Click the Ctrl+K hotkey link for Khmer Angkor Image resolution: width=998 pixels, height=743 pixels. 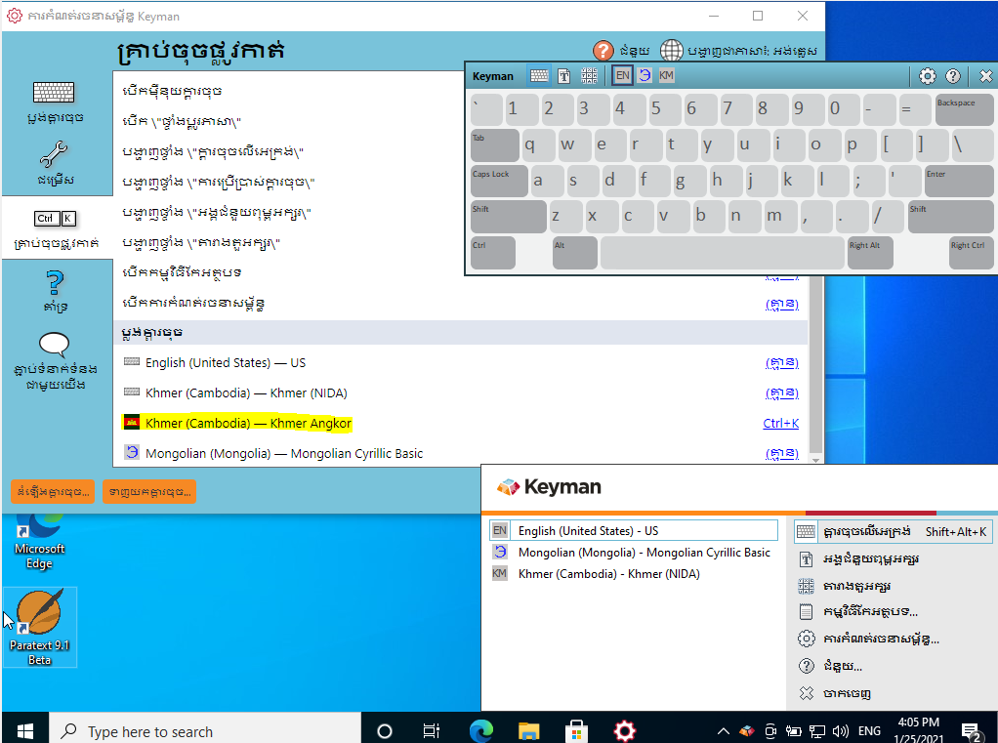point(780,423)
